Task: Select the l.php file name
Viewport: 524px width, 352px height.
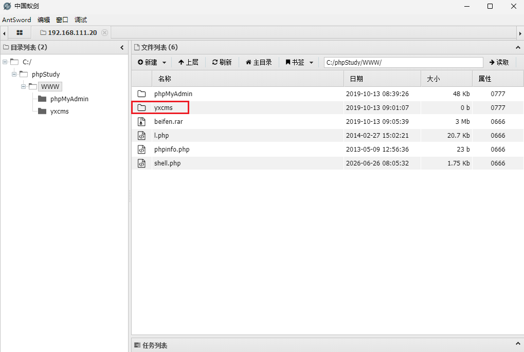Action: (161, 136)
